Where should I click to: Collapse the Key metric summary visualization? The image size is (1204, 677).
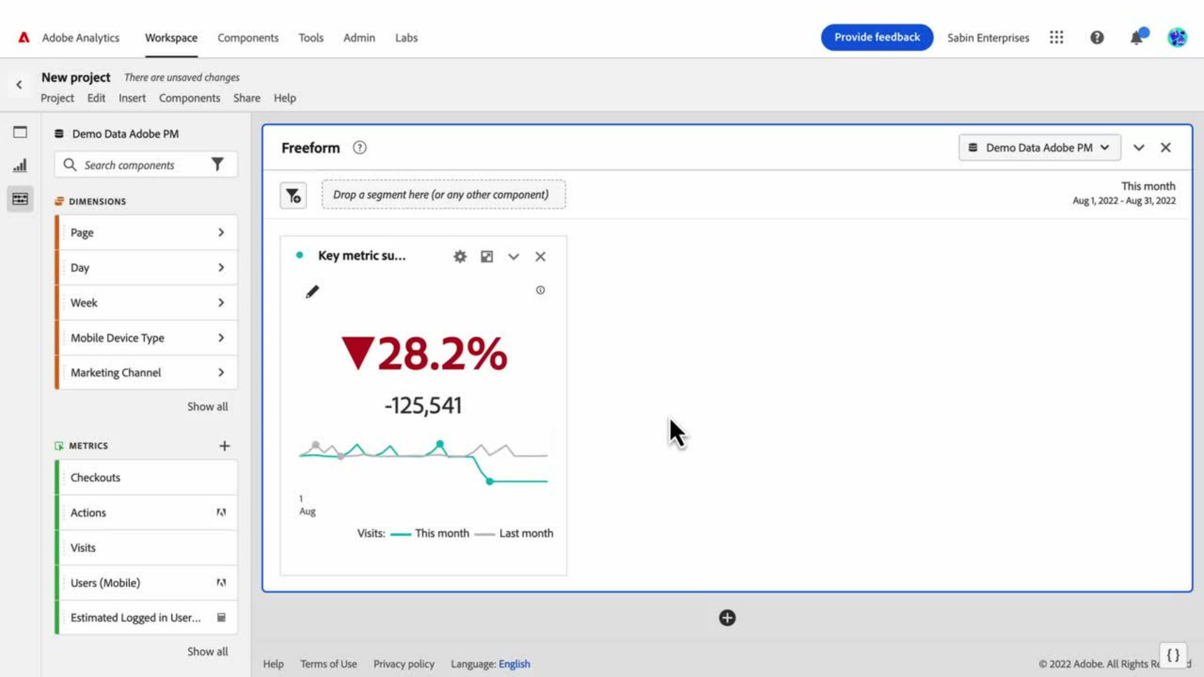pos(514,256)
